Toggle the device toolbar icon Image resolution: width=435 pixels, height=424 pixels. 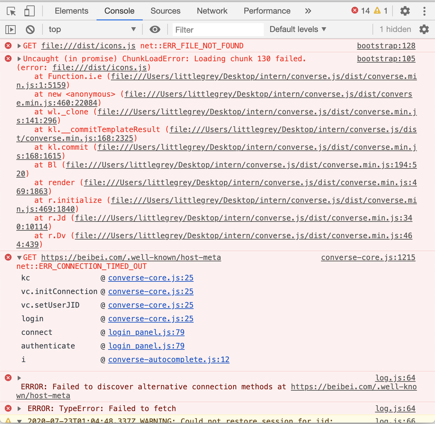pyautogui.click(x=30, y=11)
